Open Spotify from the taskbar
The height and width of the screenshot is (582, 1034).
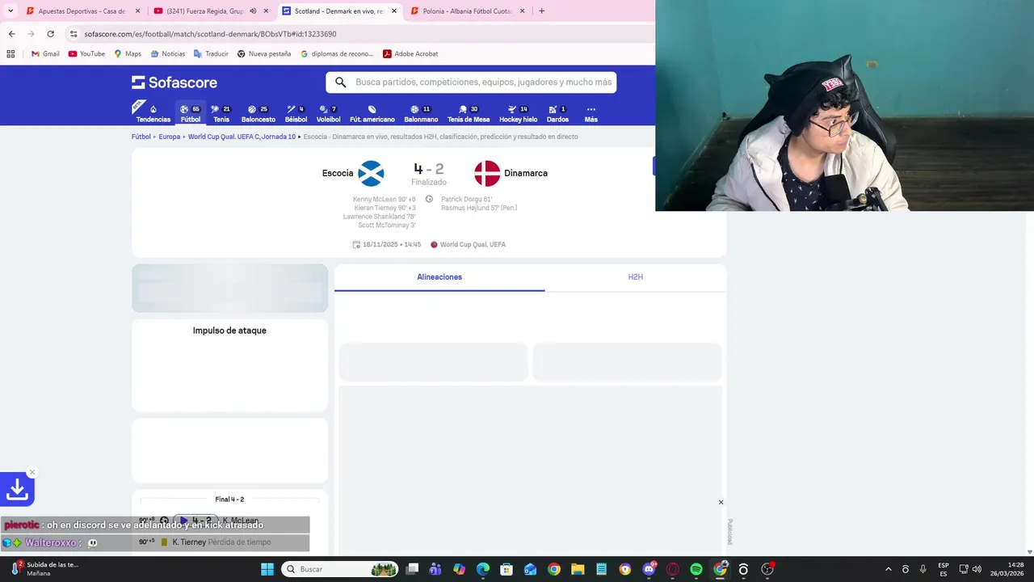[696, 569]
